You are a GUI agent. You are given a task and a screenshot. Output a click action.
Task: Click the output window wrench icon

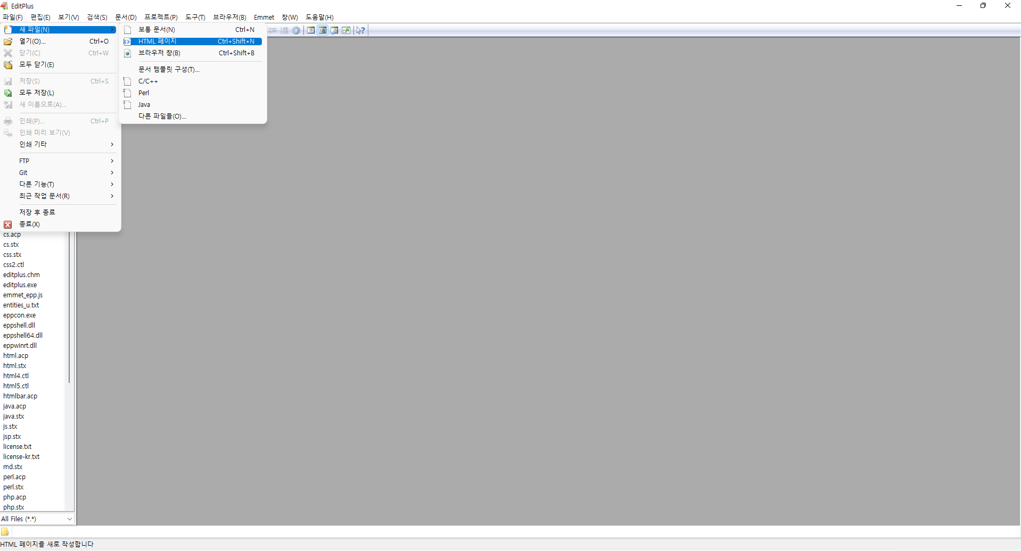click(x=334, y=30)
